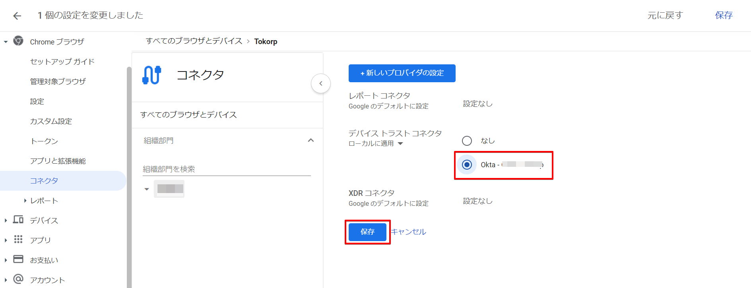Click the billing card icon
Viewport: 751px width, 288px height.
(18, 259)
